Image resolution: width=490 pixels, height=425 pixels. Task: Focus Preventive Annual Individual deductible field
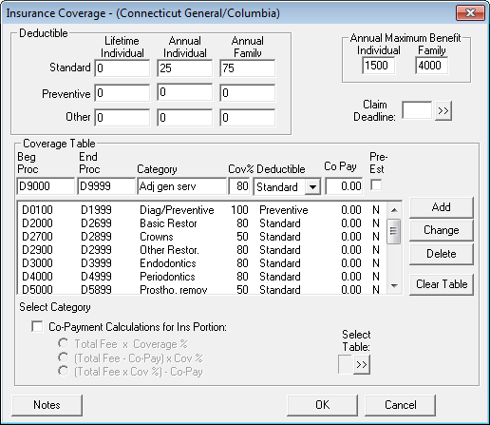184,92
